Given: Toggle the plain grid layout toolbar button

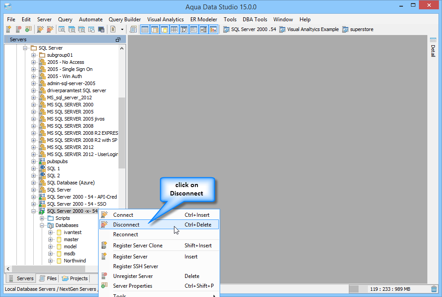Looking at the screenshot, I should (x=174, y=29).
